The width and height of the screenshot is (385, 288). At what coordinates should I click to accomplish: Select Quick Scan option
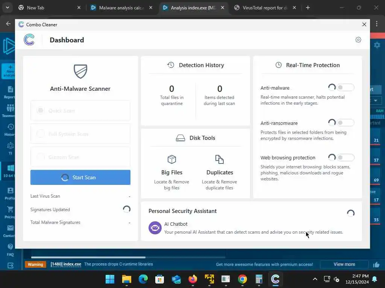(x=80, y=111)
